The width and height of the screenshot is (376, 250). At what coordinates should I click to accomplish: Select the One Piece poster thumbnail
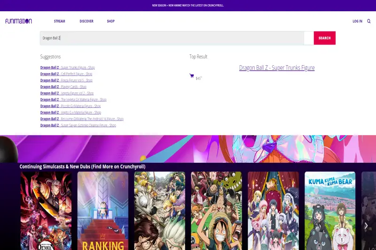[x=217, y=211]
